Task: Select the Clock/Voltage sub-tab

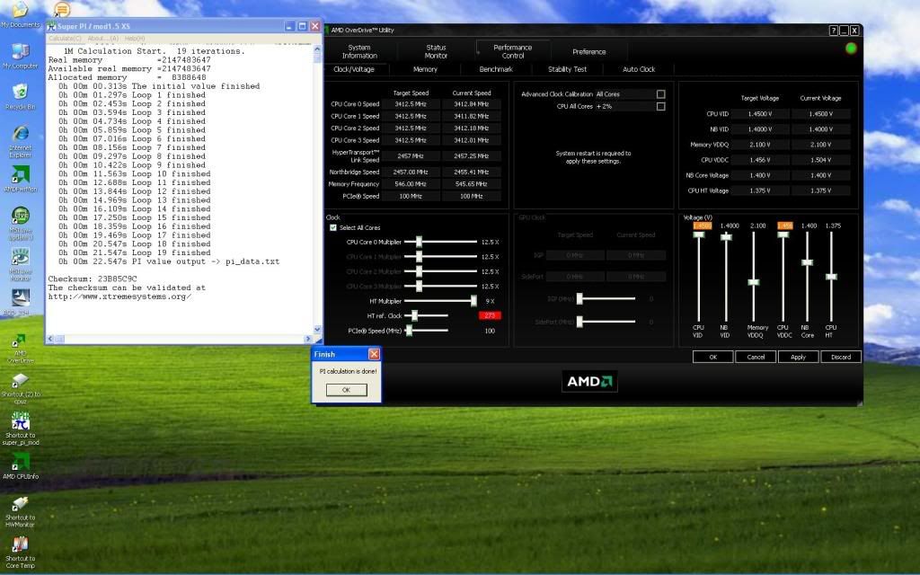Action: [354, 69]
